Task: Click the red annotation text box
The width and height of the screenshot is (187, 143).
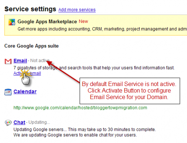Action: (x=130, y=91)
